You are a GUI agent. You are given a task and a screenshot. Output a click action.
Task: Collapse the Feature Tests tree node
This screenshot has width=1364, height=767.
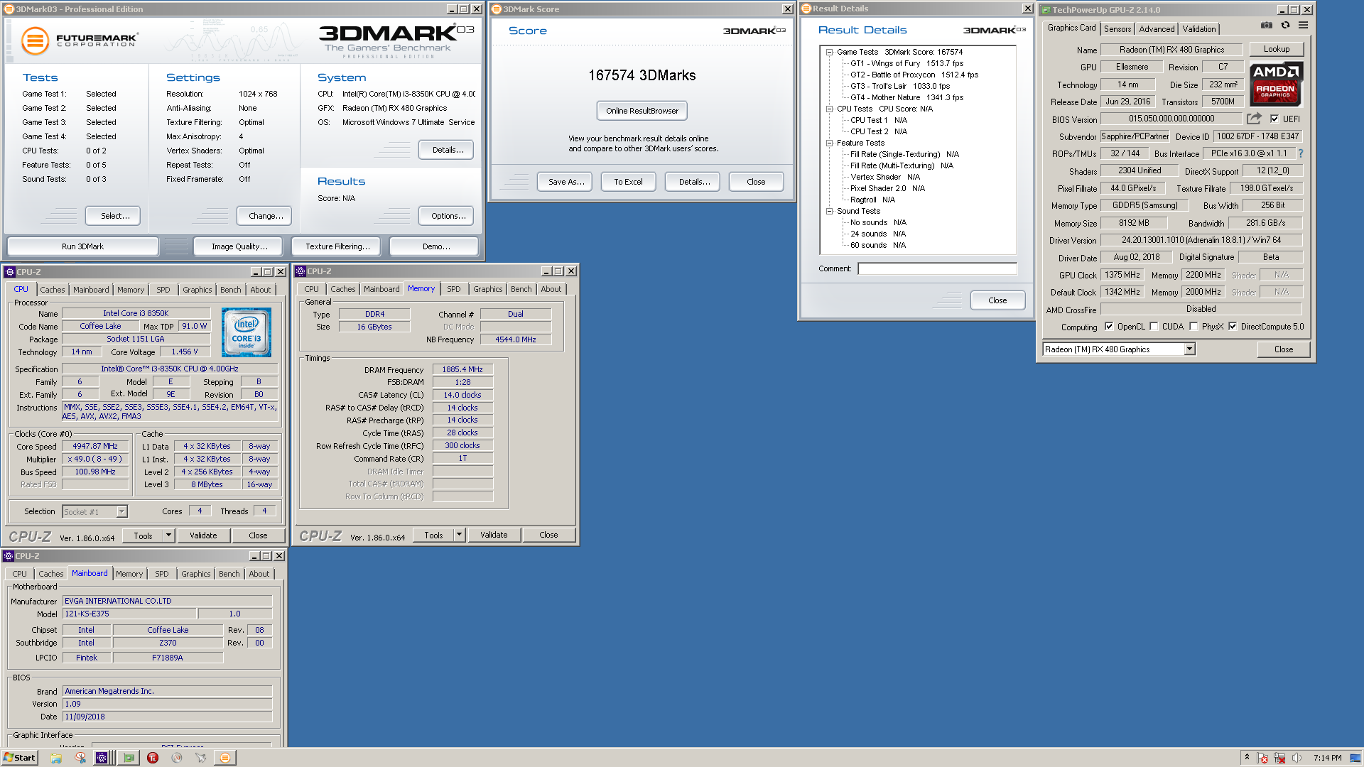[x=829, y=143]
